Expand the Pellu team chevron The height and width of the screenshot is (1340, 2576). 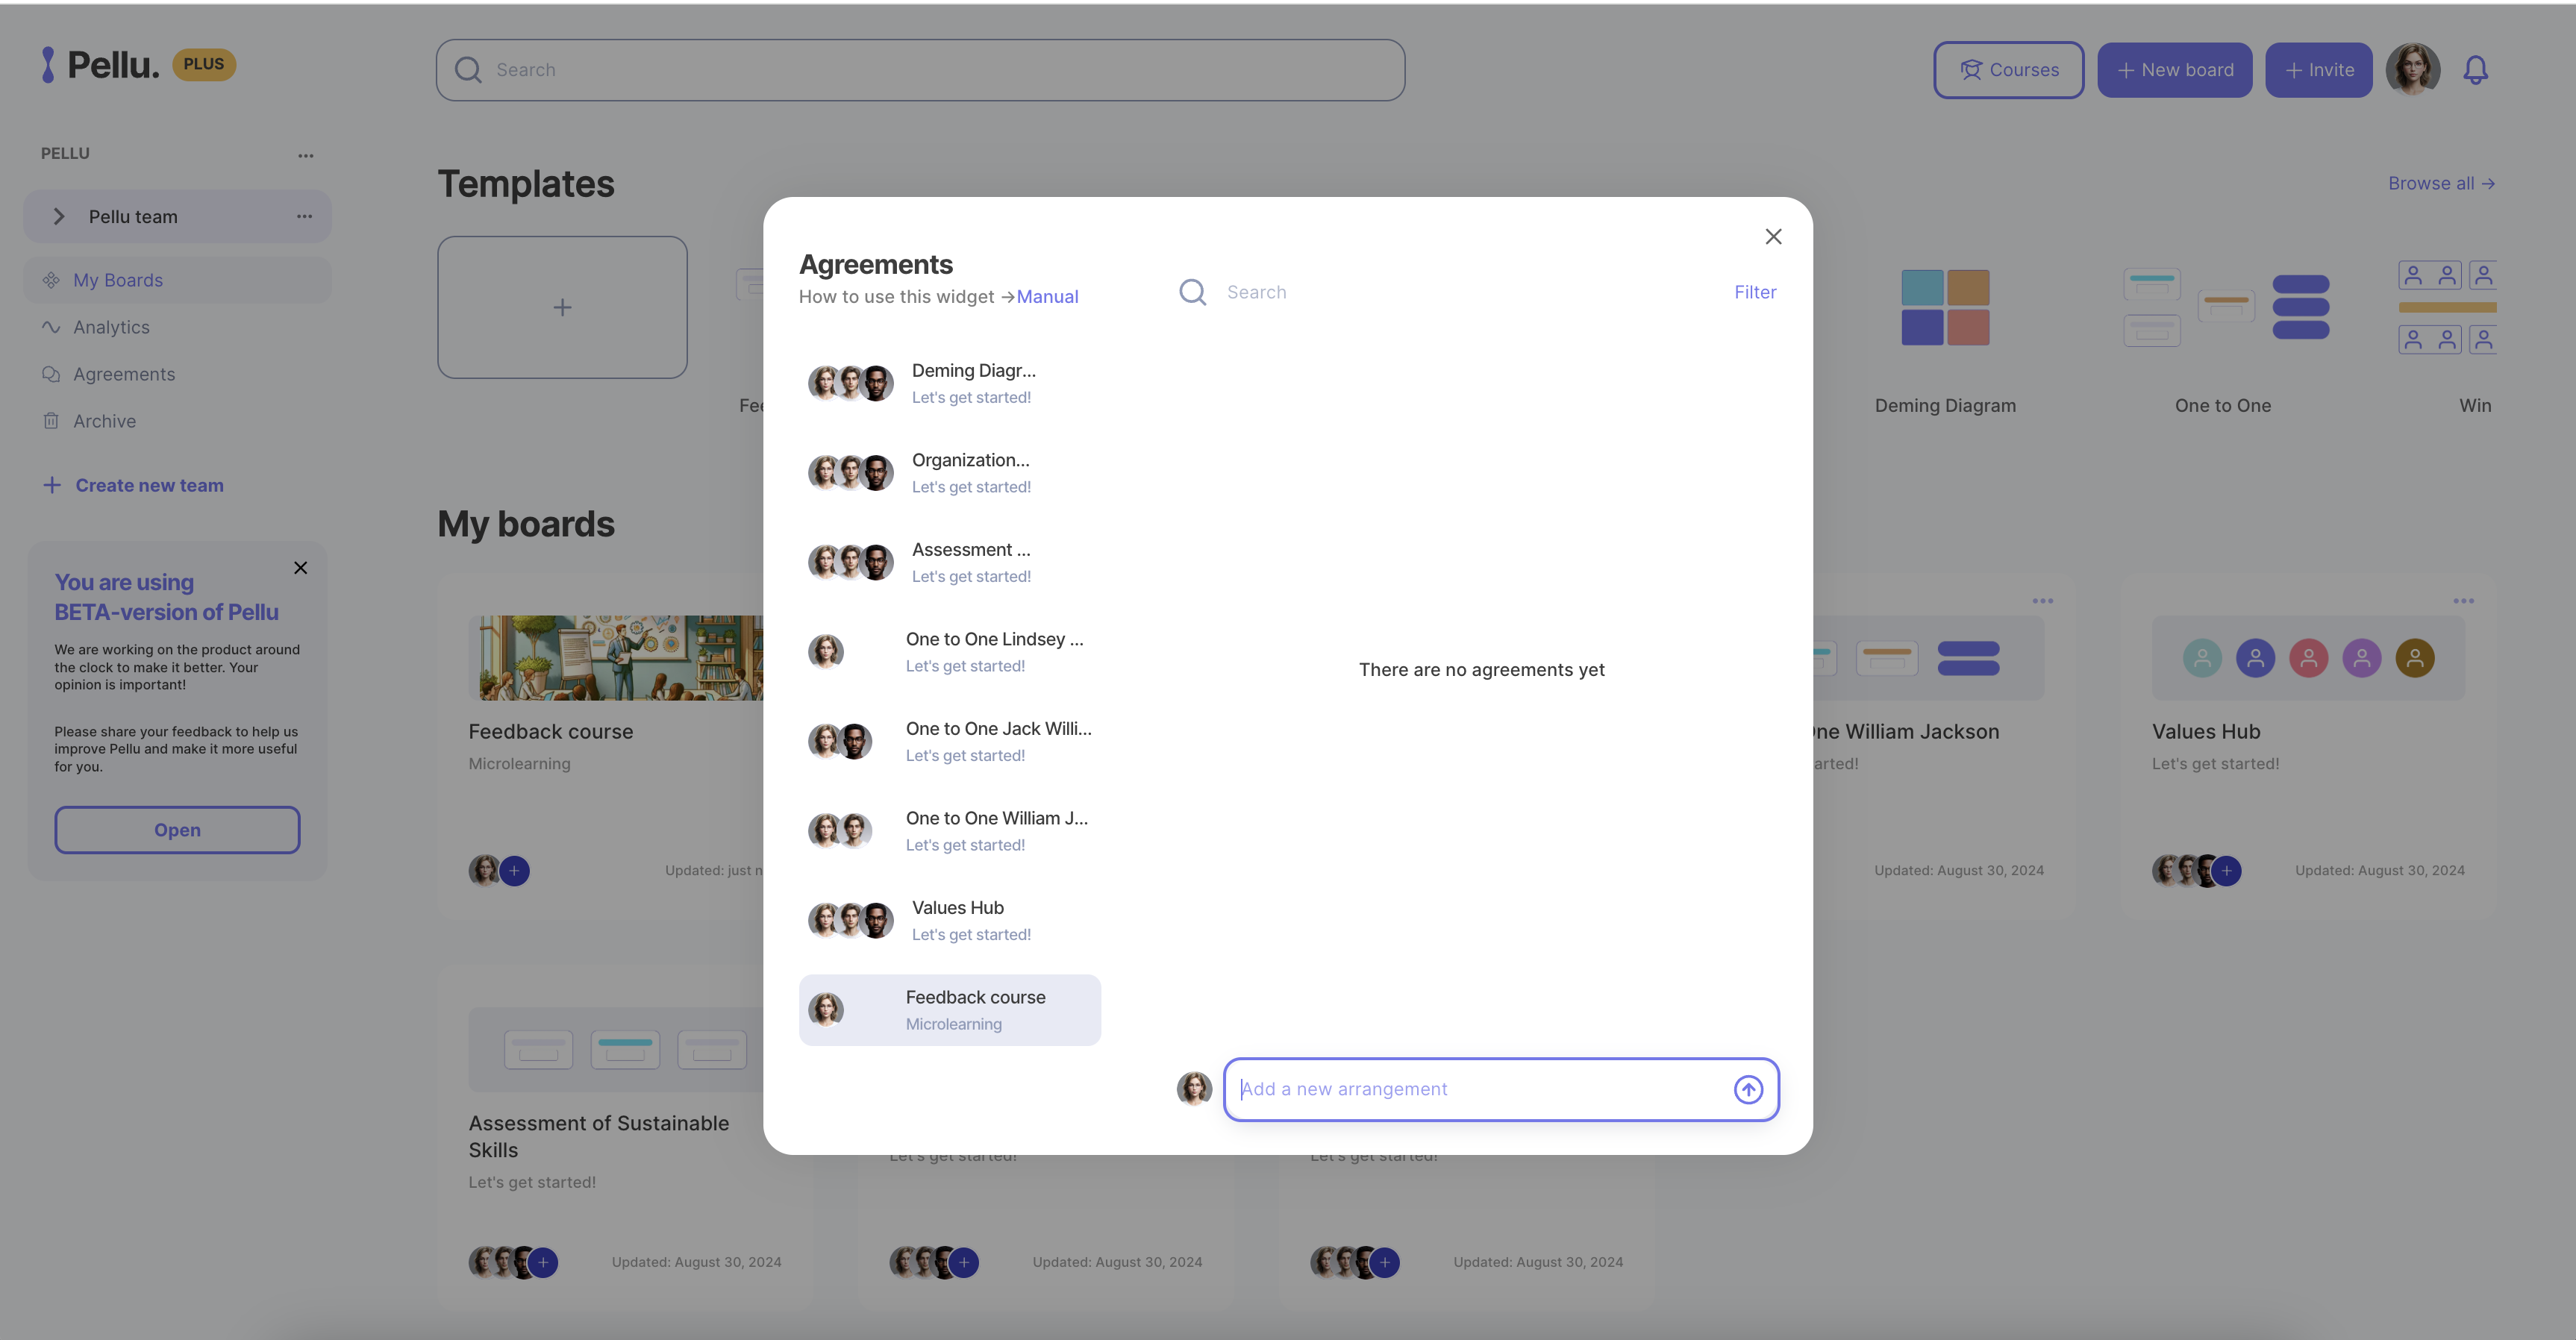59,217
